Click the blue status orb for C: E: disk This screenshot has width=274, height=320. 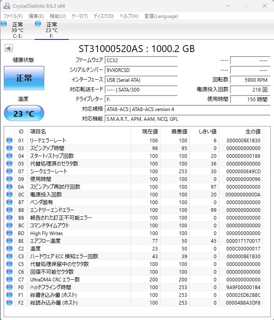tap(4, 24)
